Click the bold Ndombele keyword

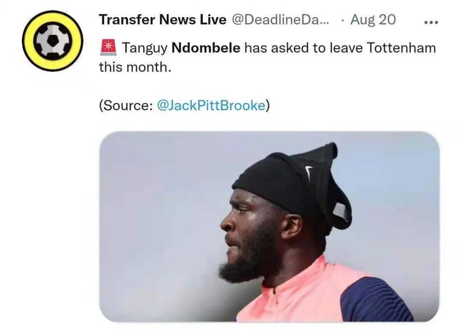click(x=206, y=48)
